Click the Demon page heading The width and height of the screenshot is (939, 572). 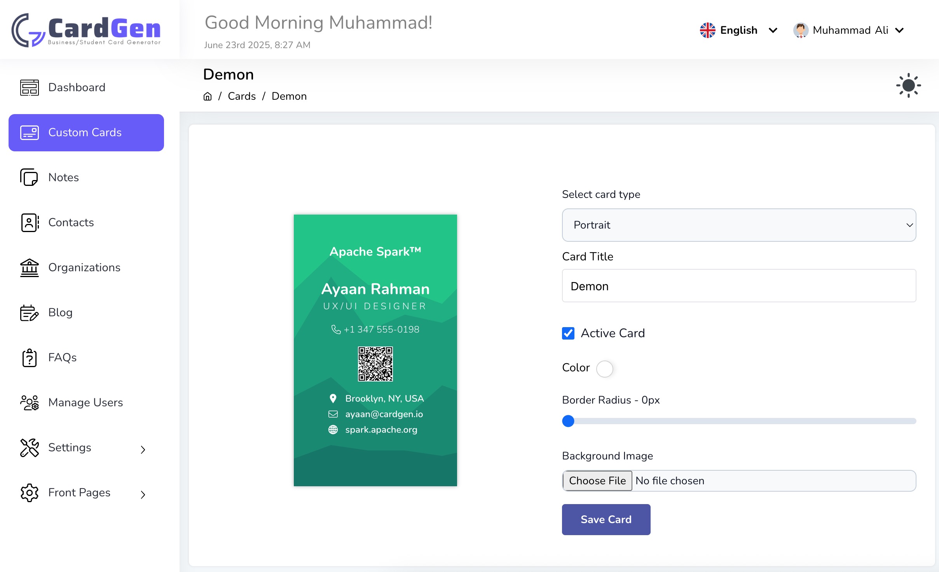[229, 75]
